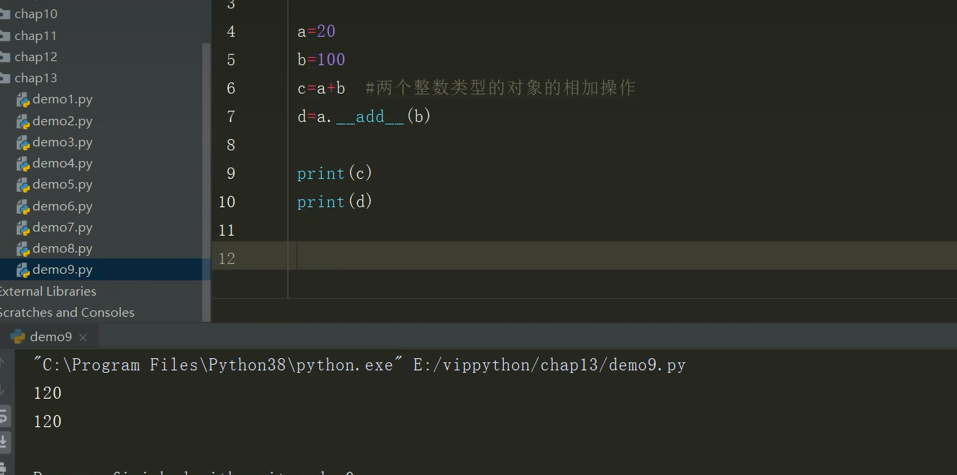The image size is (957, 475).
Task: Click the print icon in Run toolbar
Action: pos(3,467)
